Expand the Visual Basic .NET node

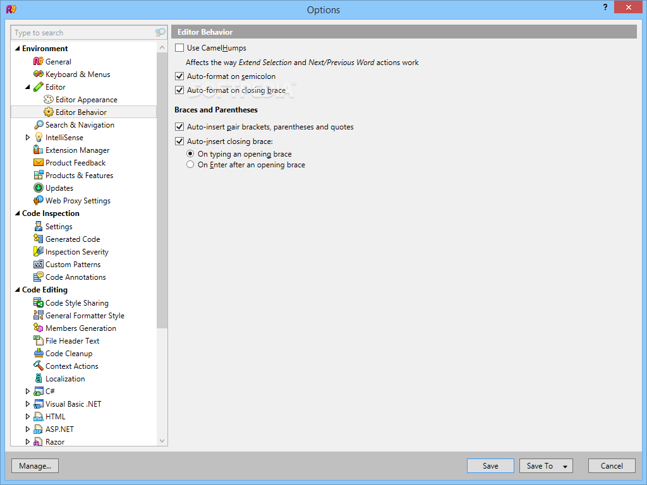pos(28,404)
